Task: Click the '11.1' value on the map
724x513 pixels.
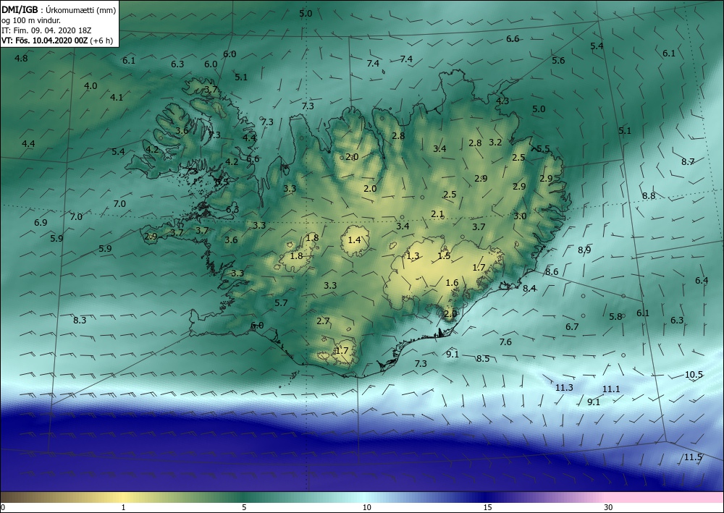Action: (x=611, y=389)
